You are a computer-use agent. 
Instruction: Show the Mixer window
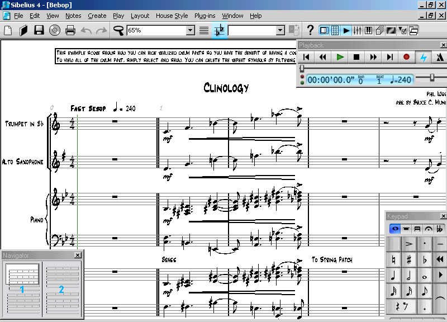point(357,30)
